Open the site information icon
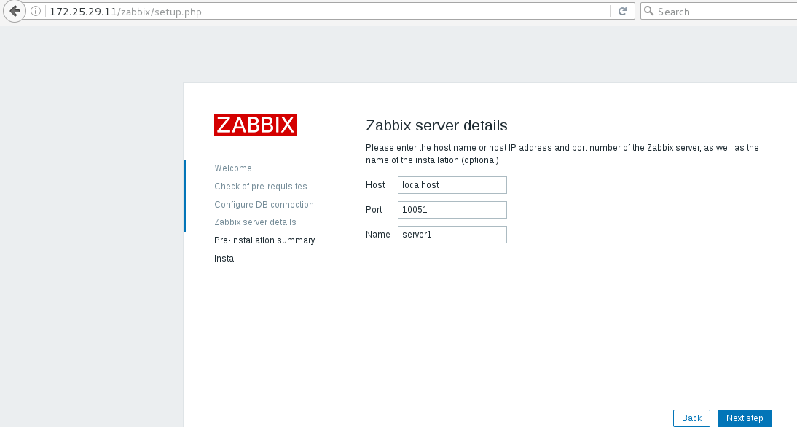 [36, 11]
